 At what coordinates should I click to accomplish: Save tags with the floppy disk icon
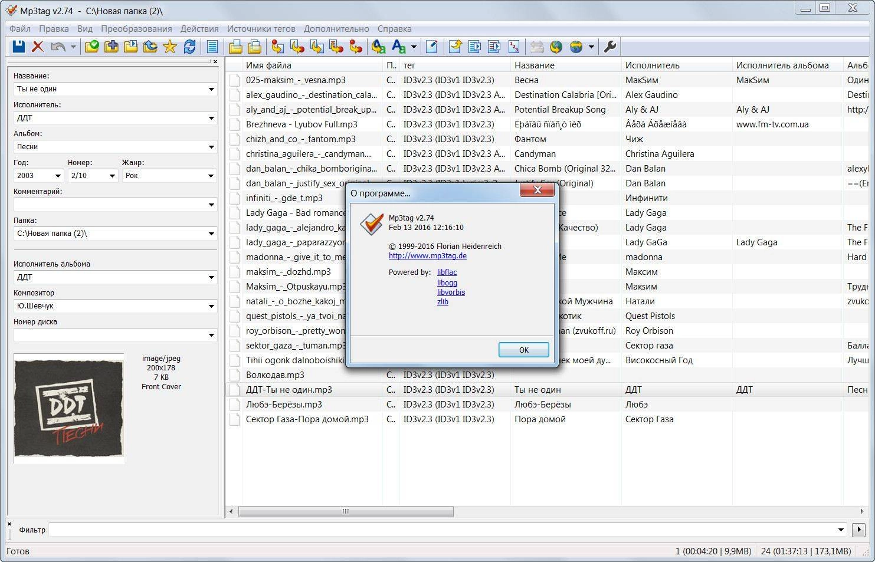pyautogui.click(x=19, y=47)
